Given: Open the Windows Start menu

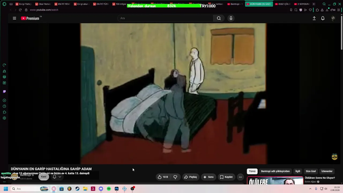Looking at the screenshot, I should 6,189.
